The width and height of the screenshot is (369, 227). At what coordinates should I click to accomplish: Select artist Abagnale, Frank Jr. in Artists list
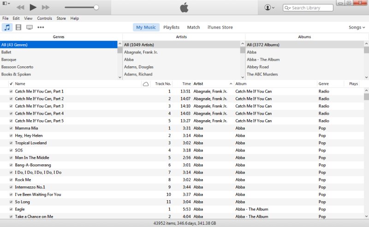tap(181, 52)
